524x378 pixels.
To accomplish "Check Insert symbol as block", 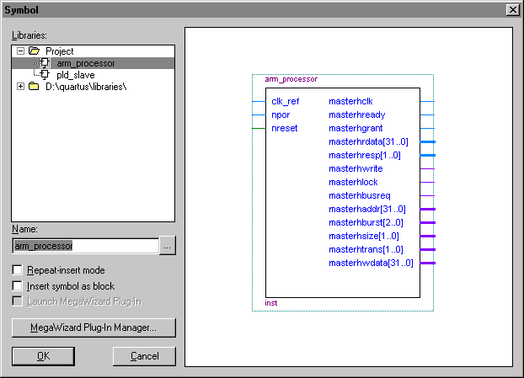I will point(18,286).
